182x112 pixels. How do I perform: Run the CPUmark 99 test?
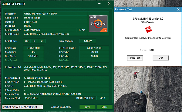coord(135,58)
